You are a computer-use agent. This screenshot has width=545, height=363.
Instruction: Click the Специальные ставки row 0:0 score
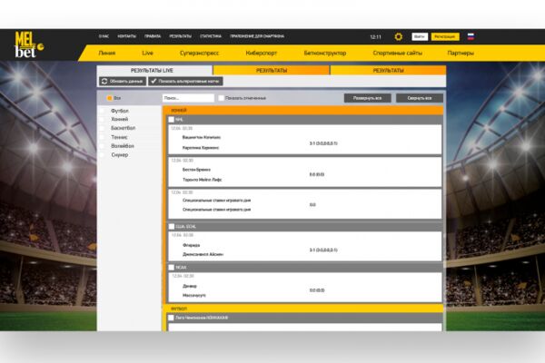click(x=312, y=205)
